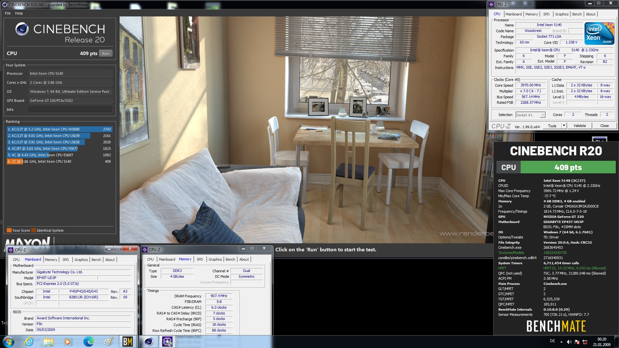619x348 pixels.
Task: Select ranking row Xeon CPU 5140 scoring 409
Action: click(x=59, y=161)
